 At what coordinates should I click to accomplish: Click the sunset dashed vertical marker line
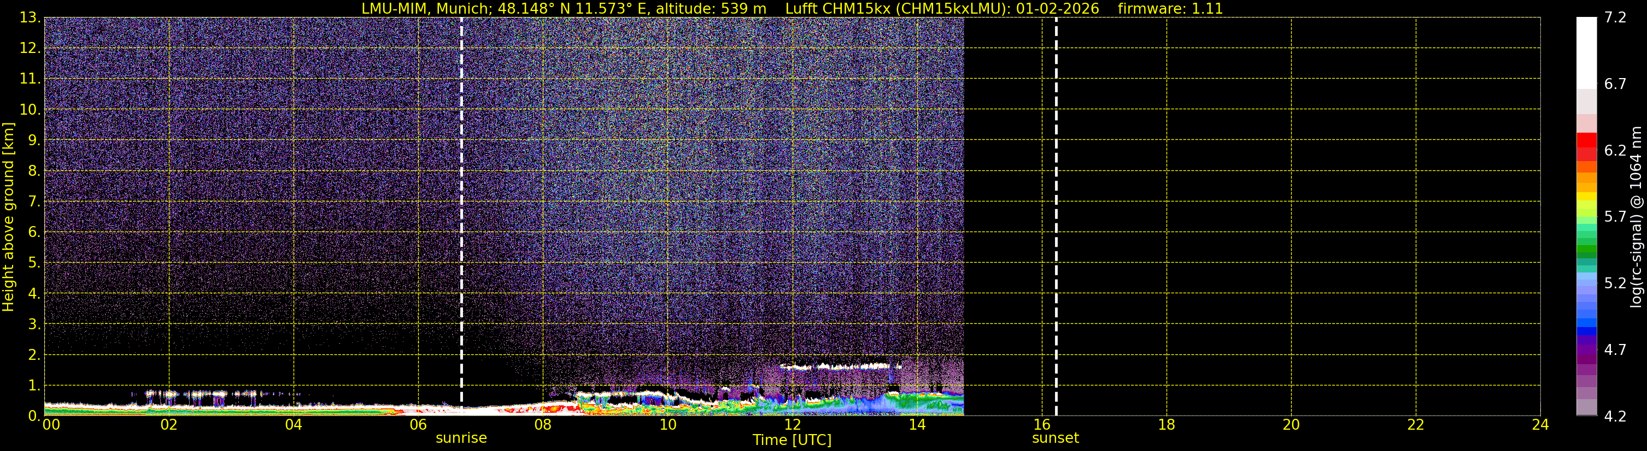pos(1056,217)
